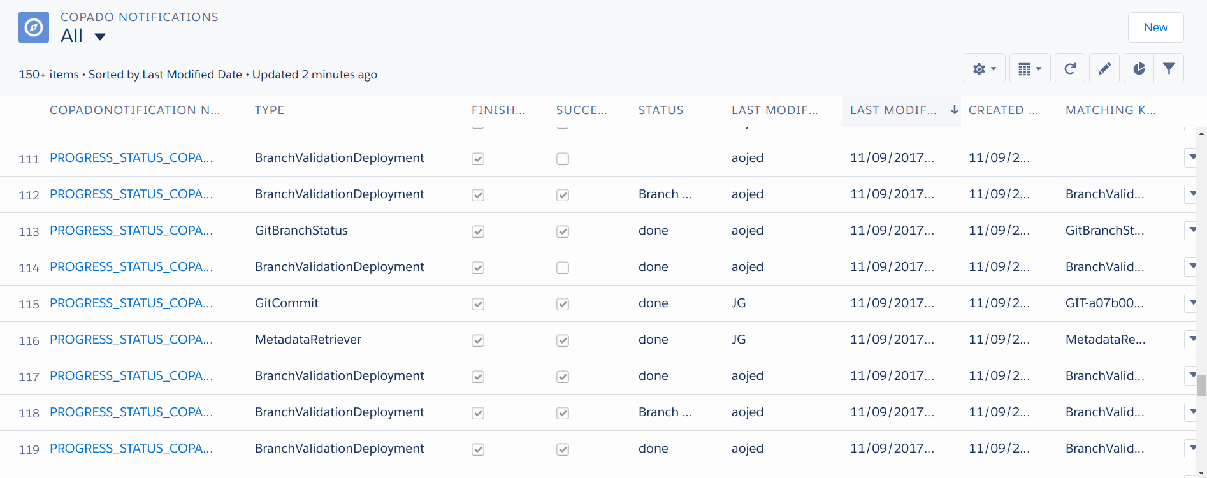1207x478 pixels.
Task: Toggle Finished checkbox in row 113
Action: [478, 231]
